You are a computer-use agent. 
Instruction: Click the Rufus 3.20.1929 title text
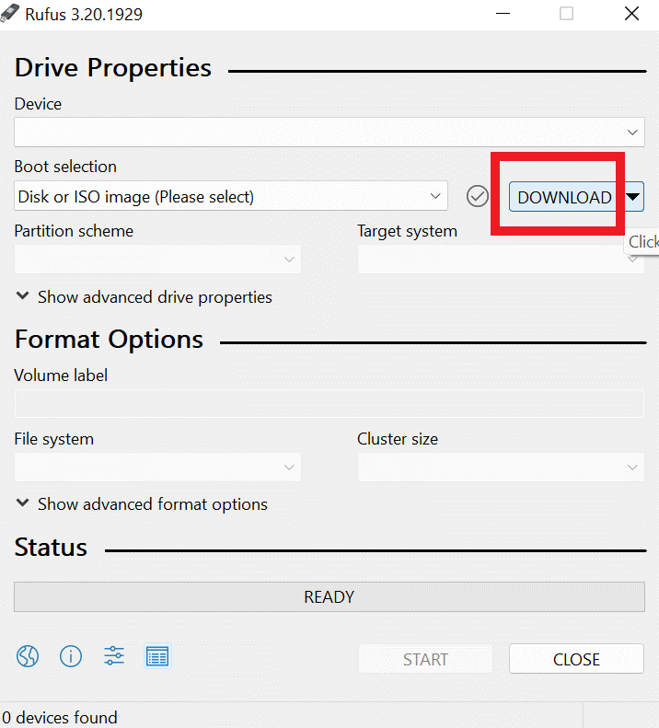point(84,15)
